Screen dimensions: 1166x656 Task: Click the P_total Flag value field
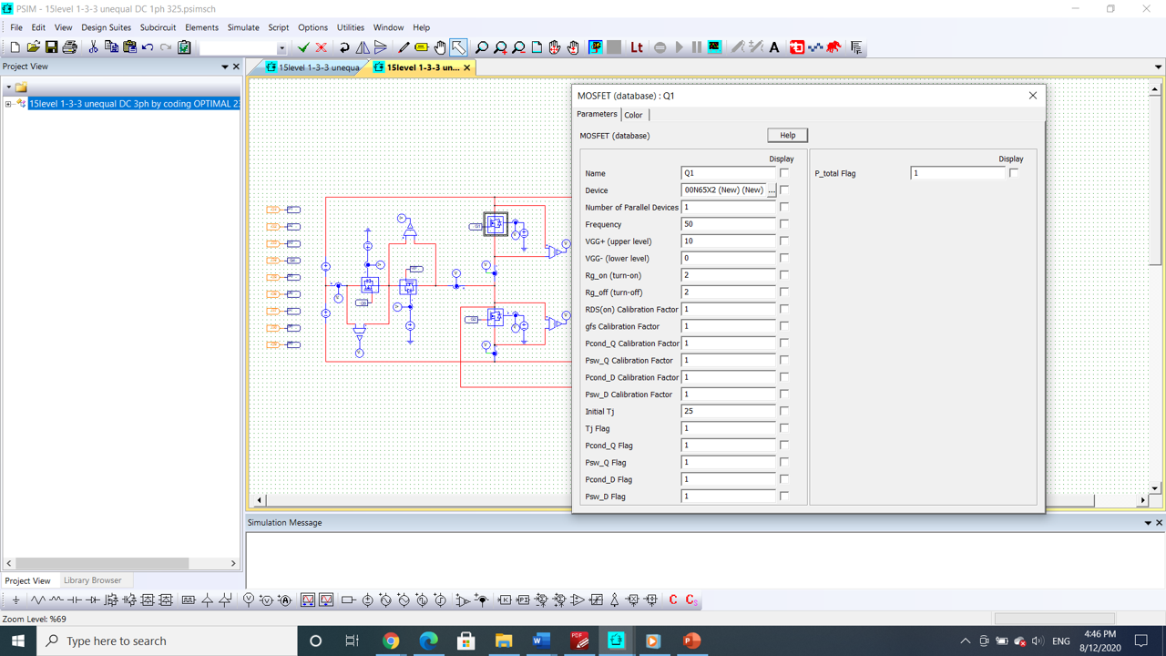(x=957, y=173)
